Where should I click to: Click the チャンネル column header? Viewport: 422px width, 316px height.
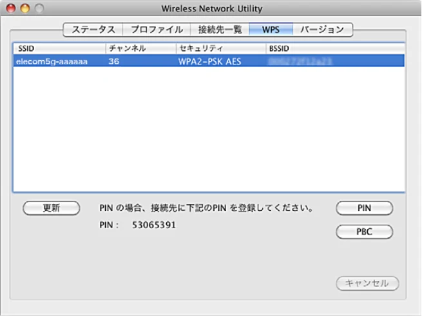coord(140,48)
